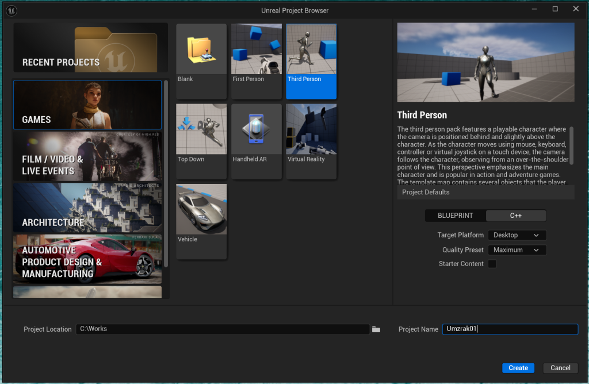Click the Target Platform label
This screenshot has width=589, height=384.
click(x=461, y=235)
